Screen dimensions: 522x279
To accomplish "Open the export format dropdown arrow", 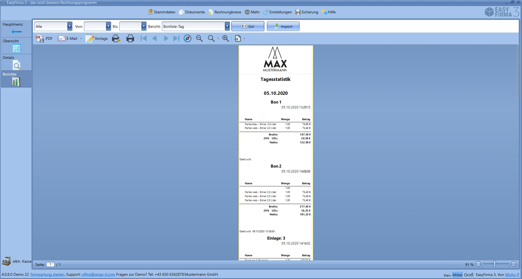I will pos(245,39).
